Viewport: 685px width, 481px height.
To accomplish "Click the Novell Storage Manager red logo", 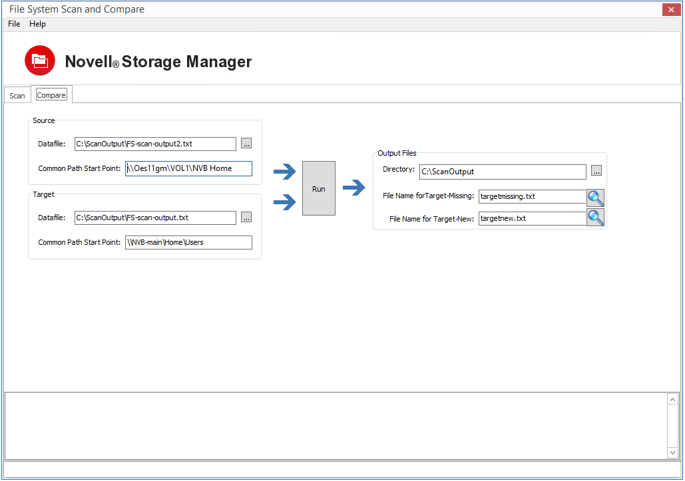I will tap(40, 61).
